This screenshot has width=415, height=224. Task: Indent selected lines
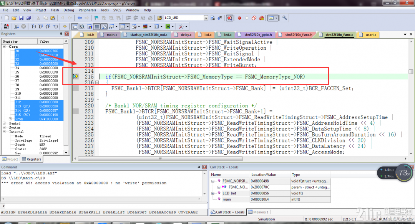(x=128, y=18)
